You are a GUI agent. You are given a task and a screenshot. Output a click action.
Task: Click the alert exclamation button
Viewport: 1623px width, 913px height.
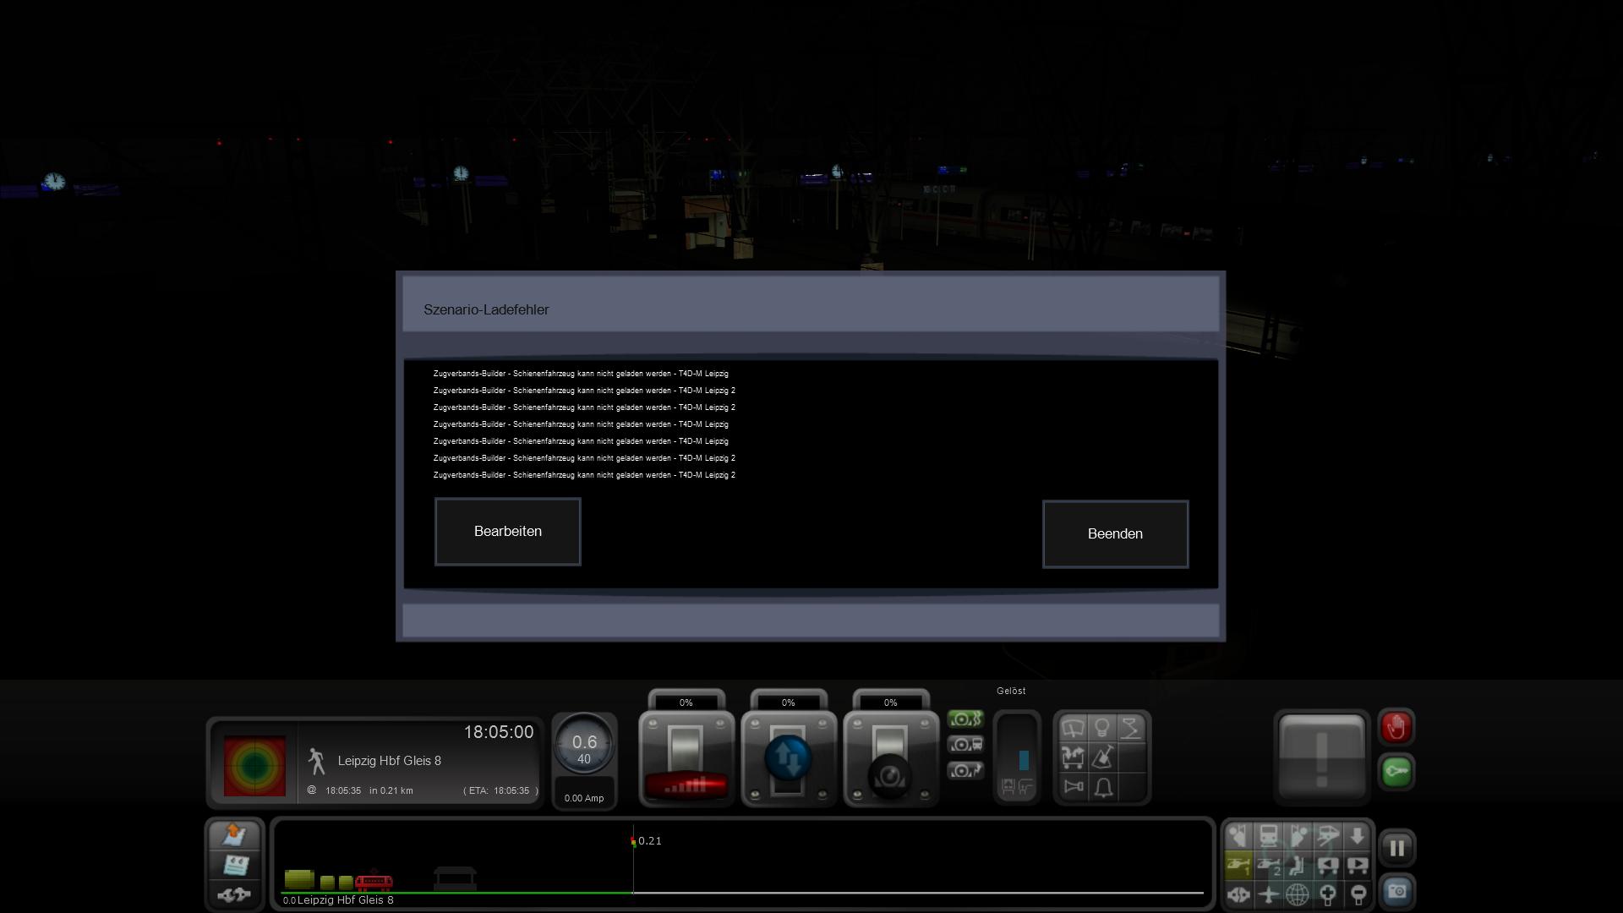[1321, 757]
